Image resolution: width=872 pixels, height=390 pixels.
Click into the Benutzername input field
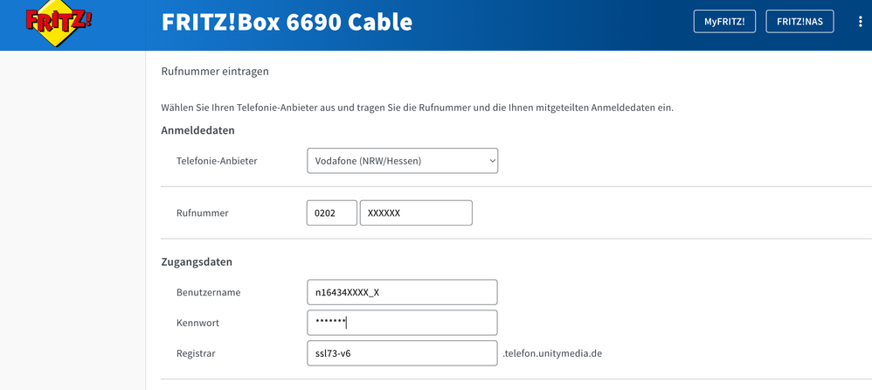click(402, 292)
